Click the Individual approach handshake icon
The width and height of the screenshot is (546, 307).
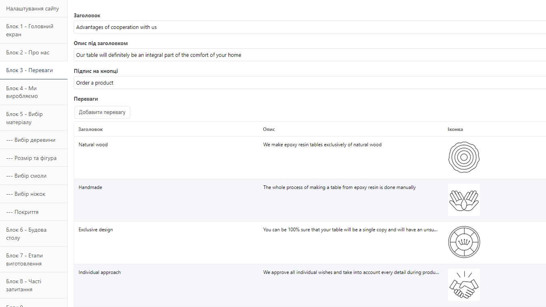click(x=464, y=285)
